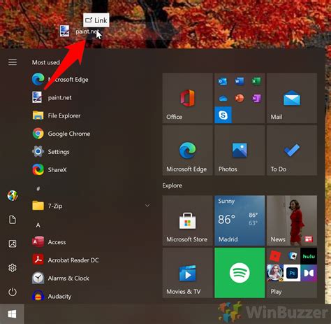
Task: Open PowerPoint in Office apps tile
Action: (x=240, y=98)
